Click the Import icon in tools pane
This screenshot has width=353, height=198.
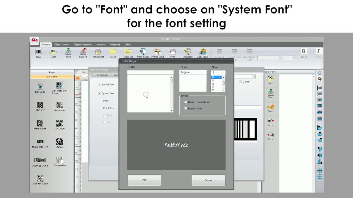pyautogui.click(x=271, y=121)
